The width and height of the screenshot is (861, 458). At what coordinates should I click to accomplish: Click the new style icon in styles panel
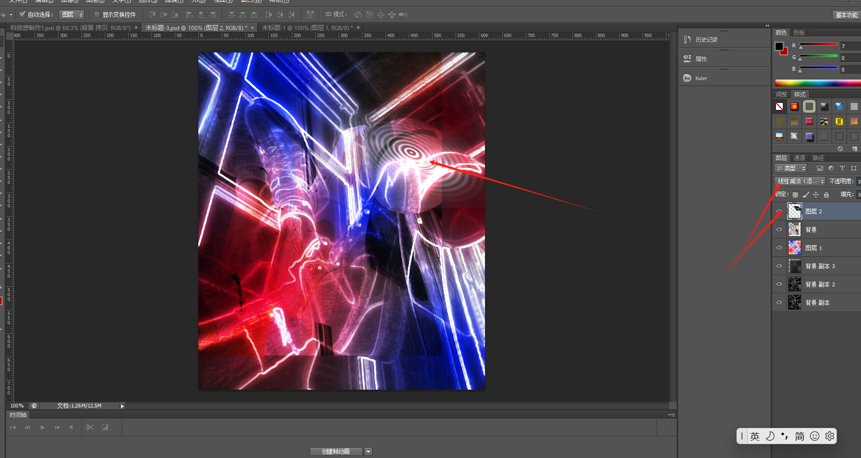pyautogui.click(x=854, y=149)
